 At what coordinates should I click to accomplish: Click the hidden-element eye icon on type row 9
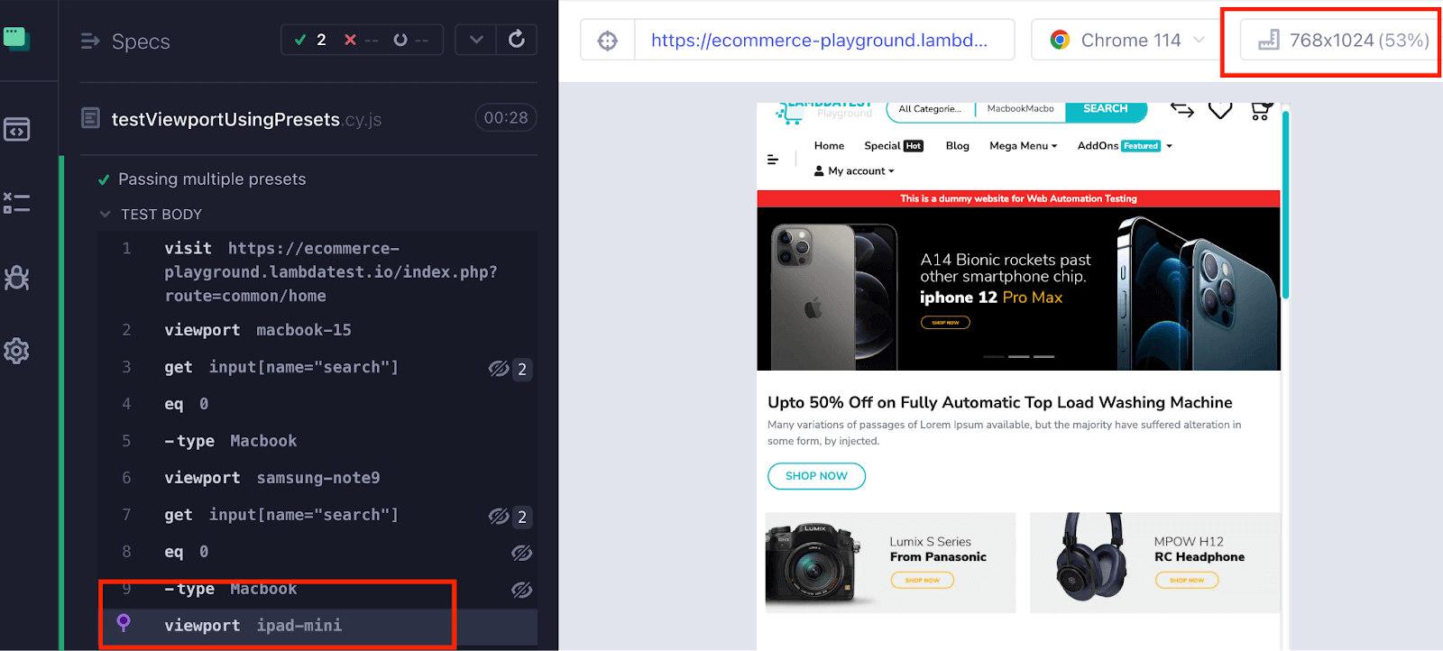pyautogui.click(x=521, y=590)
